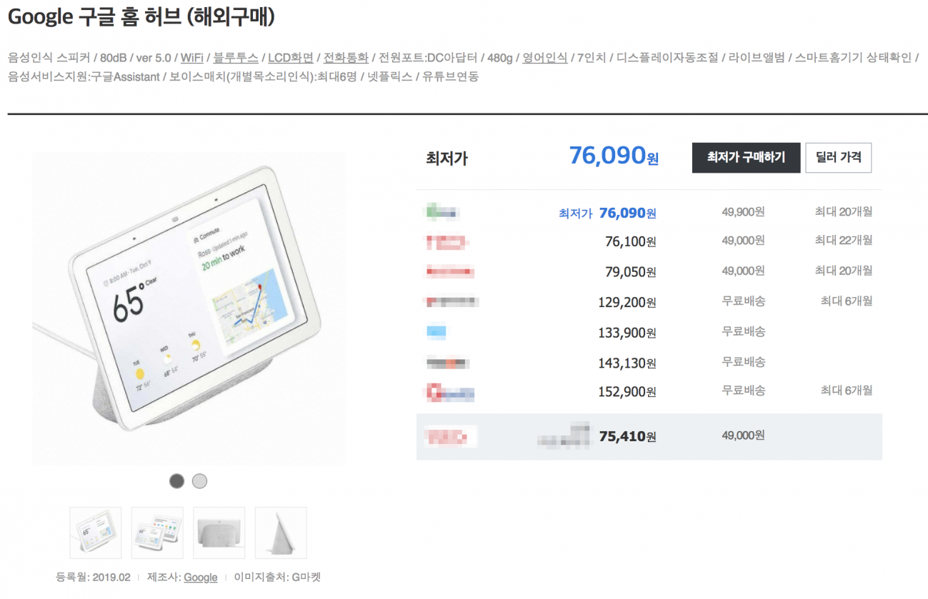Click the seller logo beside 143,130원
This screenshot has height=599, width=928.
click(x=447, y=363)
